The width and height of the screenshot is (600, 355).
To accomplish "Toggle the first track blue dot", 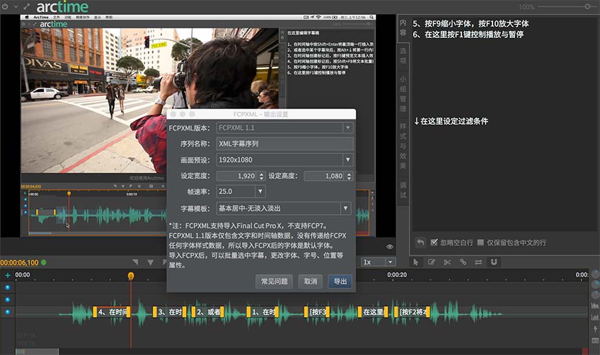I will coord(8,287).
